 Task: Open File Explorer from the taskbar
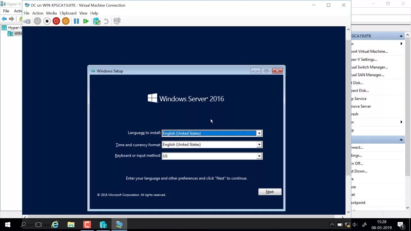point(71,225)
